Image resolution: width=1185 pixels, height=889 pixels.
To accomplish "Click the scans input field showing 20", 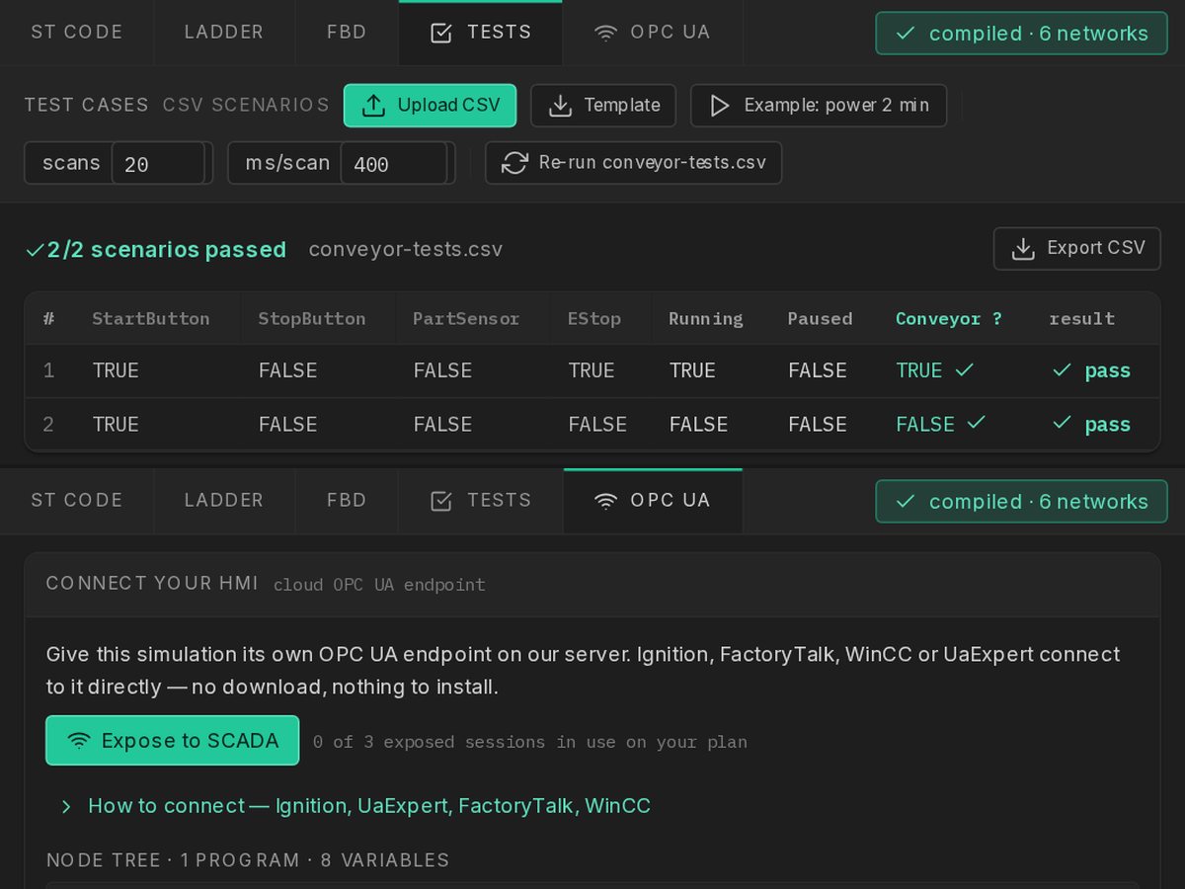I will (x=158, y=163).
